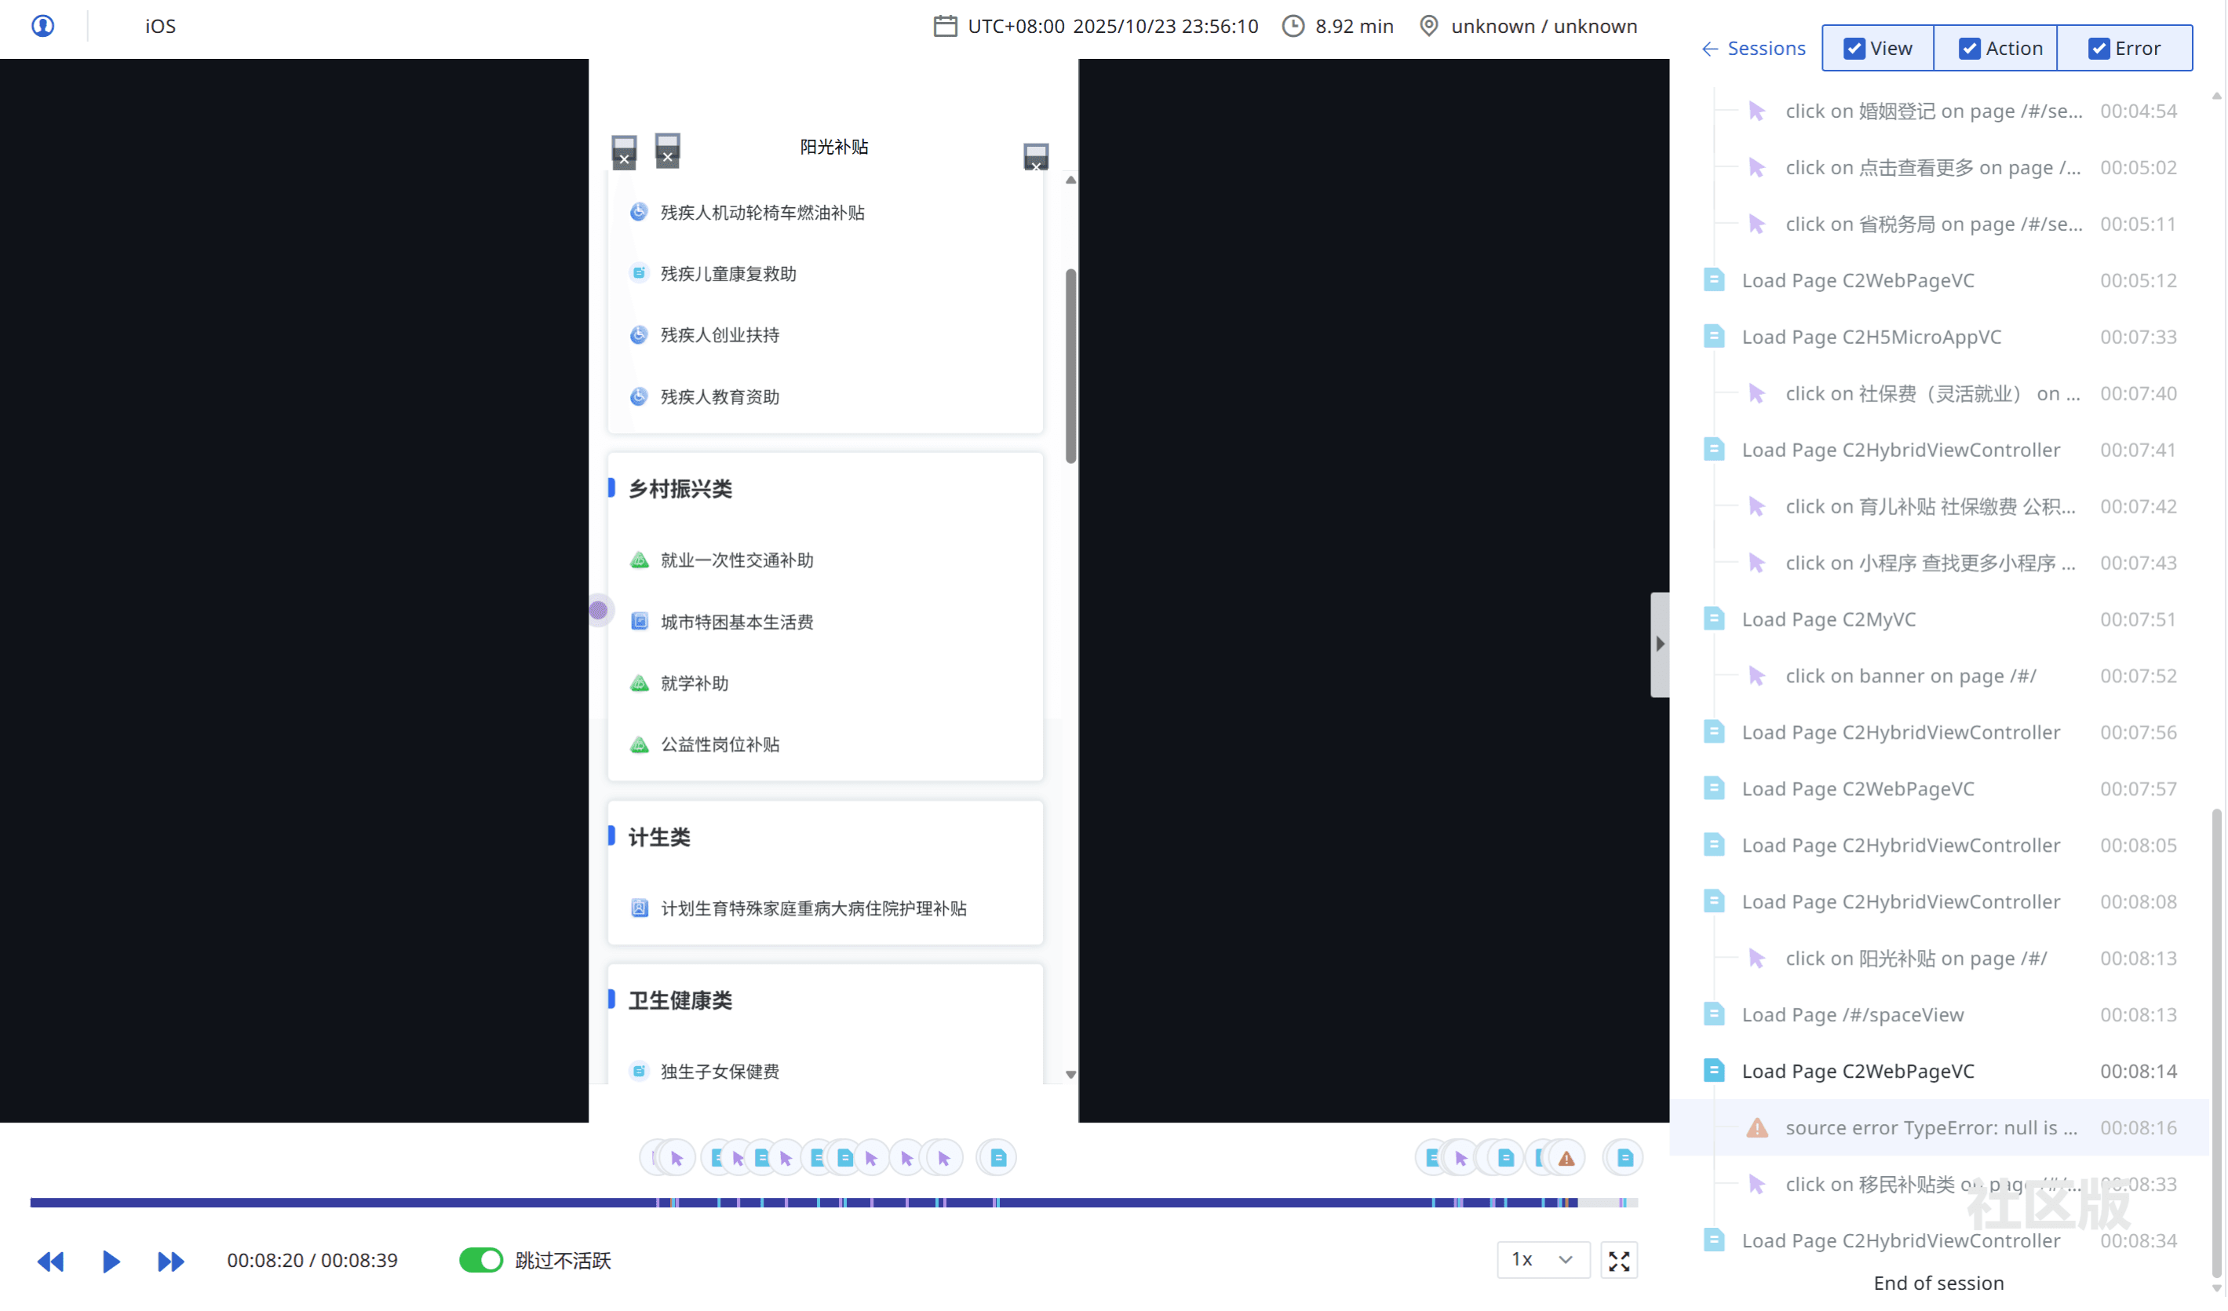
Task: Uncheck the Action filter checkbox
Action: (1969, 49)
